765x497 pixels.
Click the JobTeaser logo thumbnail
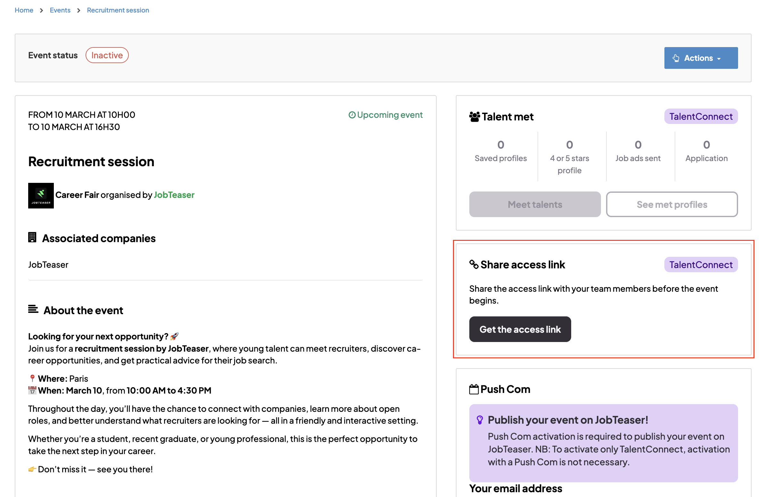[x=41, y=196]
